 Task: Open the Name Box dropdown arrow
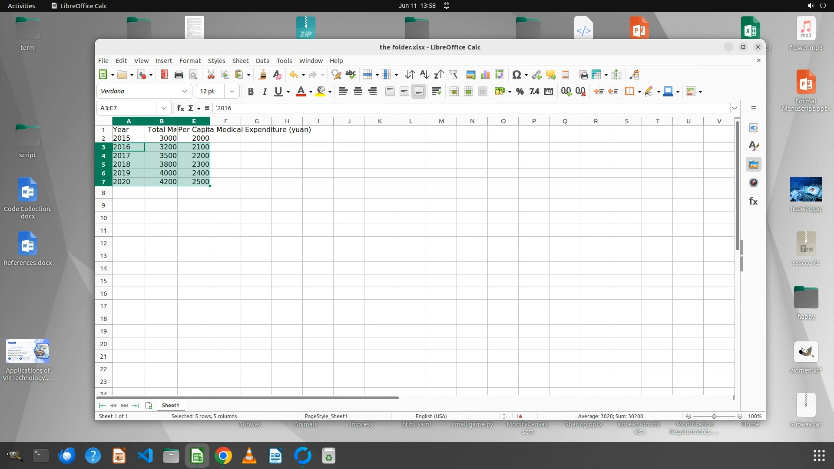pos(163,108)
